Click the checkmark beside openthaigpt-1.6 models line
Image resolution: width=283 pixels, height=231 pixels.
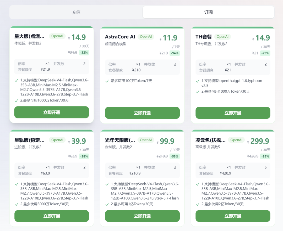198,81
